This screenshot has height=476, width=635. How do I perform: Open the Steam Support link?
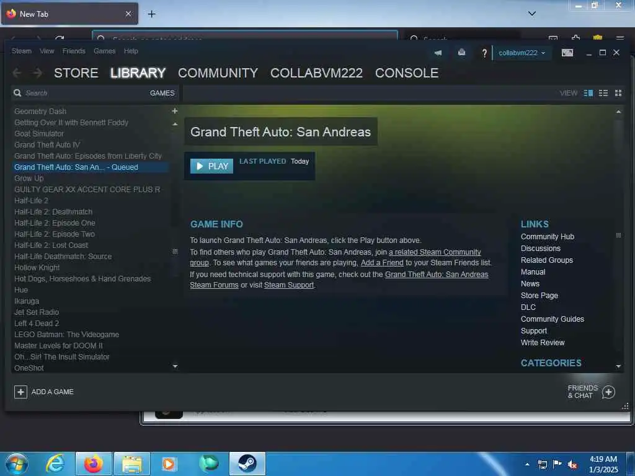point(289,285)
